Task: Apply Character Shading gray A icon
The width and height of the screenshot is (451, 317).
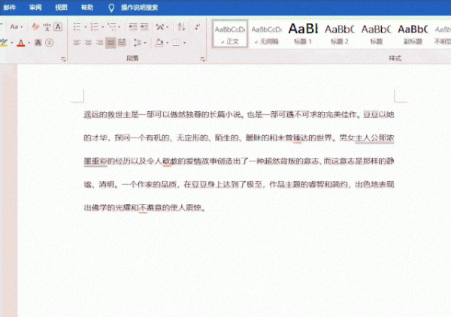Action: click(x=38, y=43)
